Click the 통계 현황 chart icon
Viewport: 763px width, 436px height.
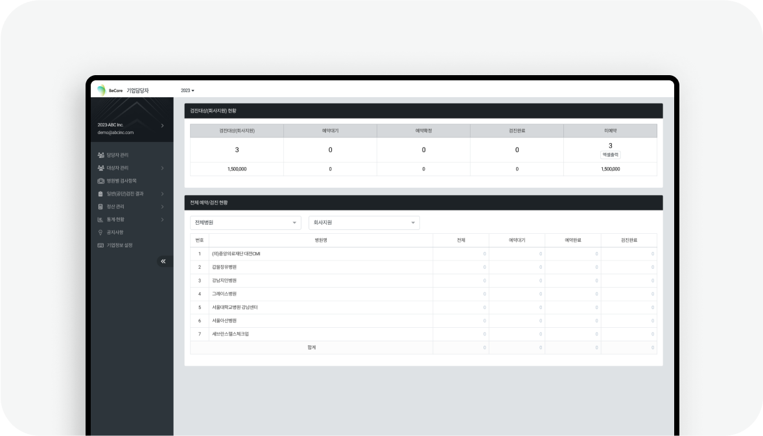100,219
